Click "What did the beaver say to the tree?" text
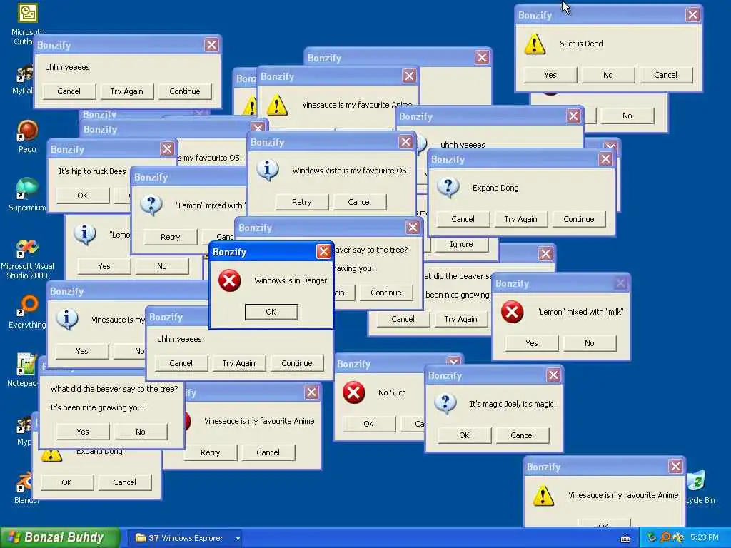The height and width of the screenshot is (548, 731). (x=114, y=389)
